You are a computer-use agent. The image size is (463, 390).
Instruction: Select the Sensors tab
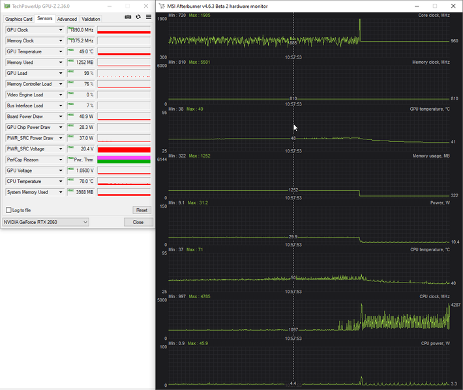(x=44, y=18)
